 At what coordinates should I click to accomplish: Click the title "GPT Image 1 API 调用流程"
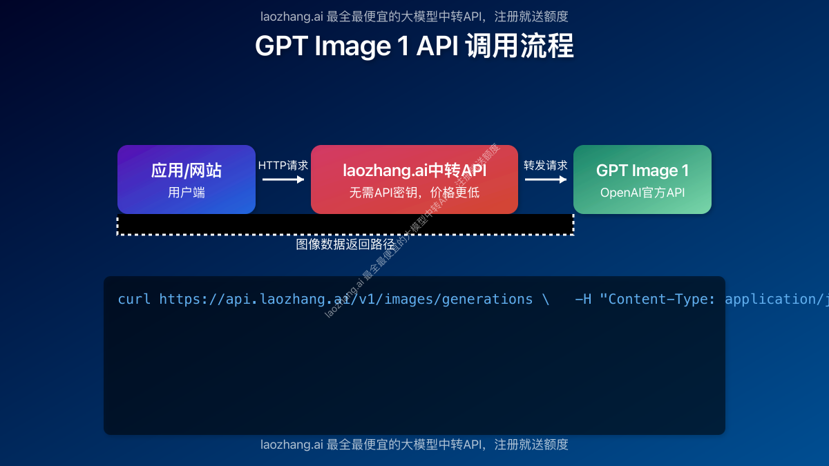pyautogui.click(x=414, y=46)
